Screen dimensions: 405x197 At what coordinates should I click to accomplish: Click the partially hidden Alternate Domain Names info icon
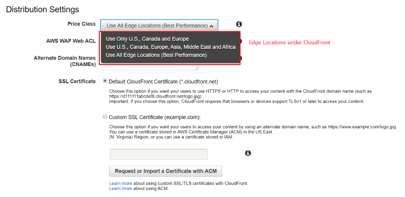[241, 58]
